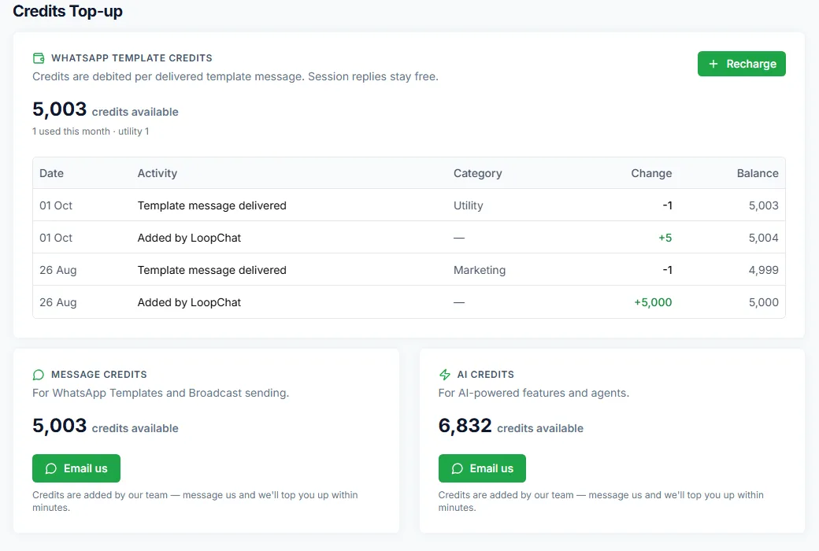Screen dimensions: 819x551
Task: Click the lightning bolt icon beside AI Credits
Action: (444, 375)
